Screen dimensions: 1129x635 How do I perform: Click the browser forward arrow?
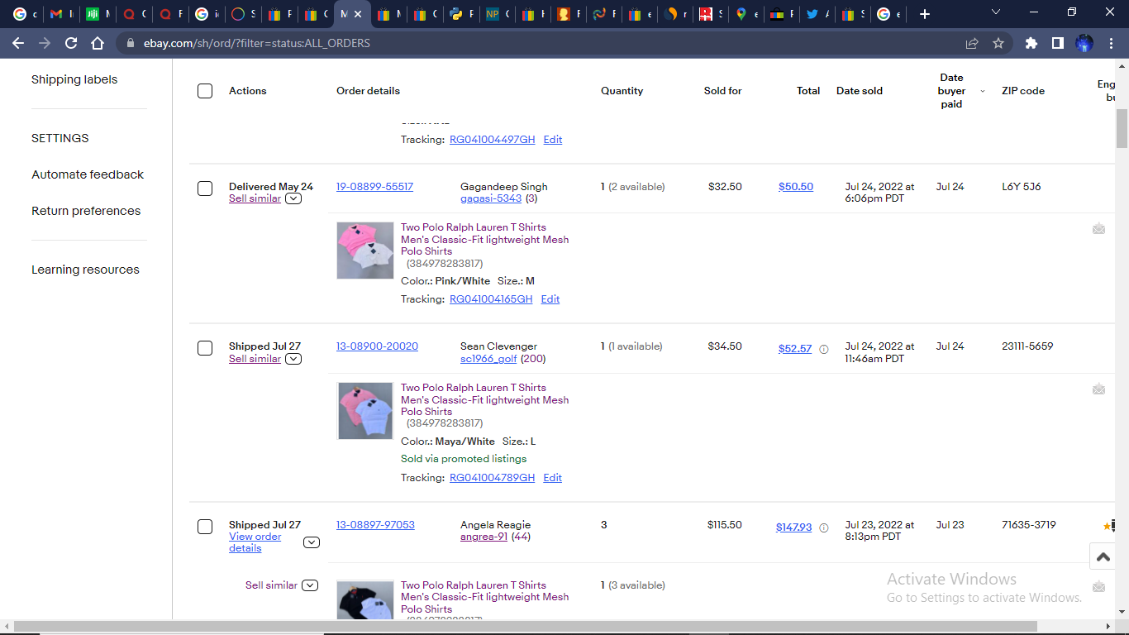tap(45, 43)
